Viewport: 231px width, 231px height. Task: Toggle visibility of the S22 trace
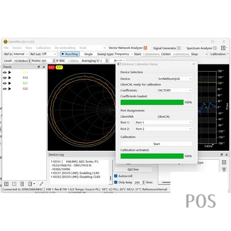click(5, 89)
